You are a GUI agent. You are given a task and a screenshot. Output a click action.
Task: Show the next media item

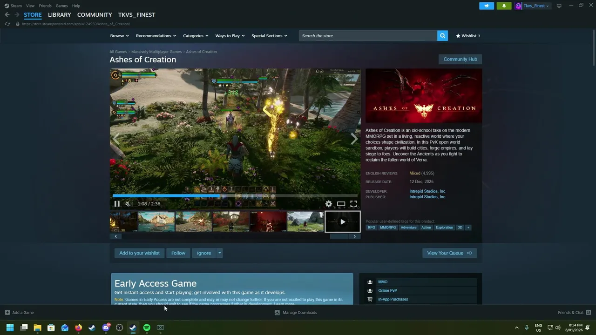(354, 138)
